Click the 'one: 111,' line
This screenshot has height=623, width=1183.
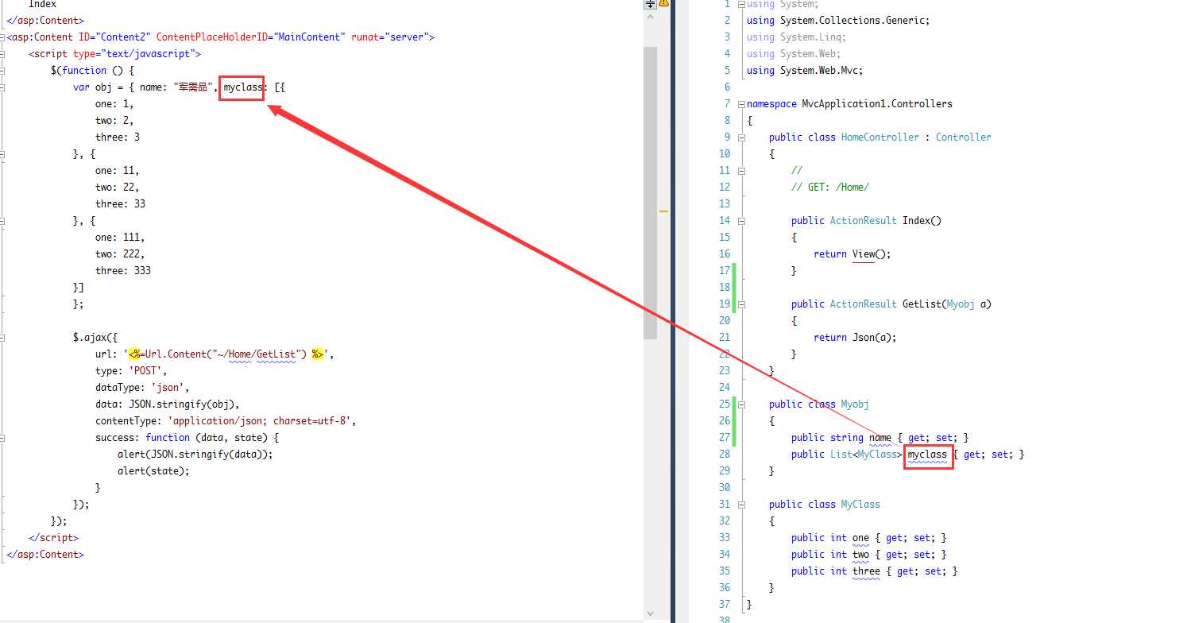(120, 237)
